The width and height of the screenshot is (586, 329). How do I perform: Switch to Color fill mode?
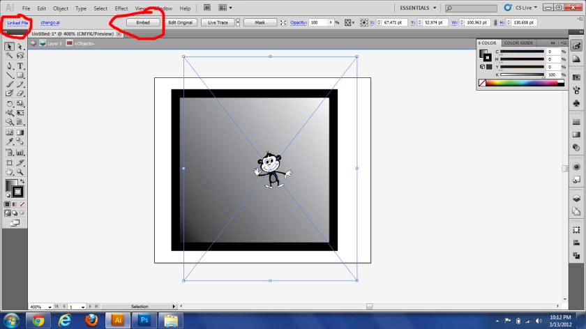[x=7, y=204]
